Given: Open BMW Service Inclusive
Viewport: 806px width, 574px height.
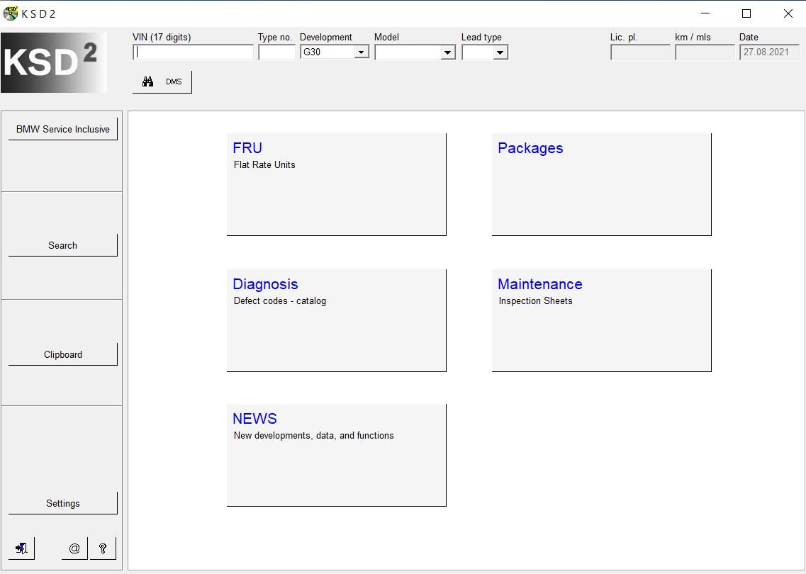Looking at the screenshot, I should [x=62, y=129].
